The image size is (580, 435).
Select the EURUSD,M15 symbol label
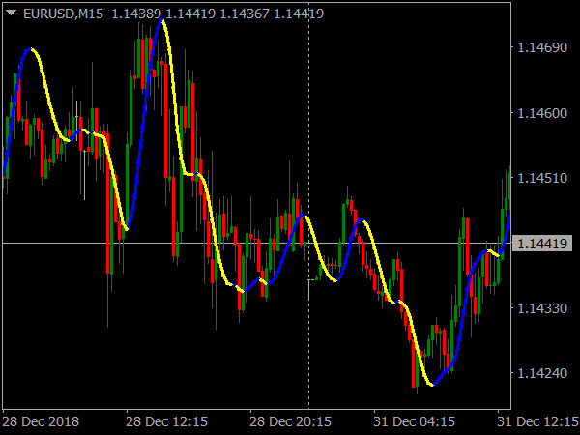[x=63, y=14]
